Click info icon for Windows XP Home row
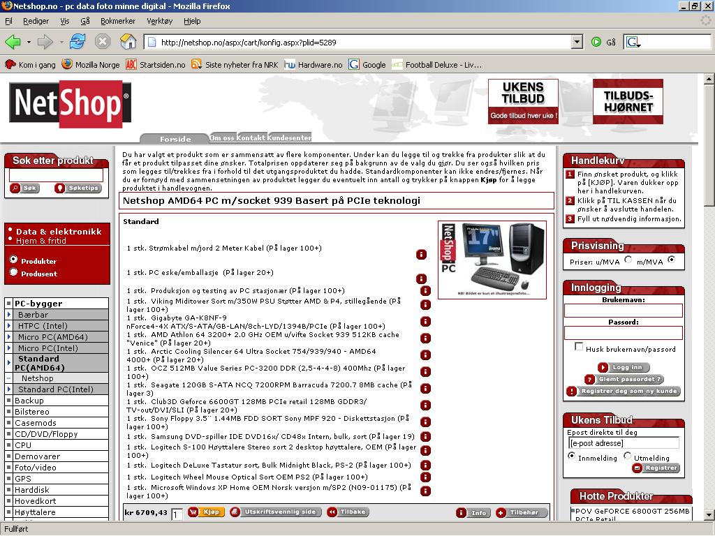 425,491
